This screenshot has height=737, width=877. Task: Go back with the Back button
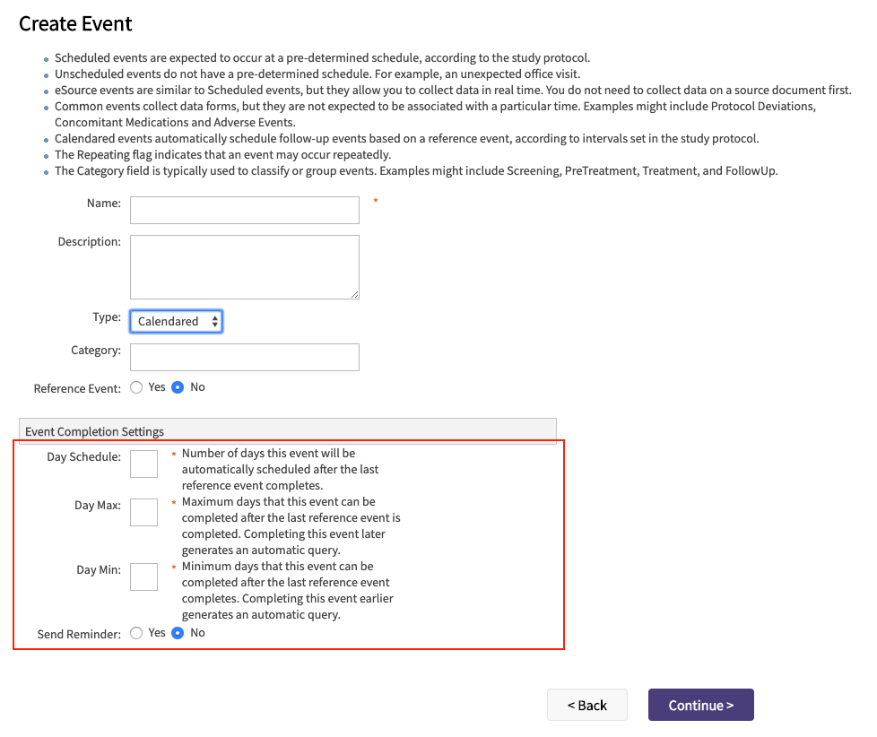coord(586,705)
